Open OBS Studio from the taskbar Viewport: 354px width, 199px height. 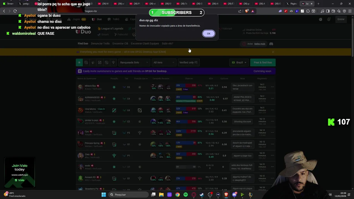pos(210,195)
